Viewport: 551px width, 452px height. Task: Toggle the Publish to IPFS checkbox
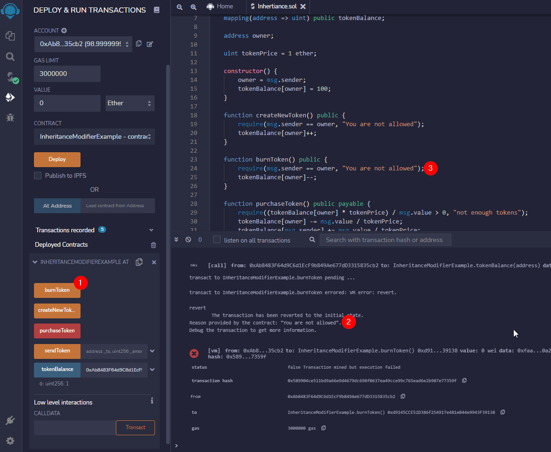38,175
